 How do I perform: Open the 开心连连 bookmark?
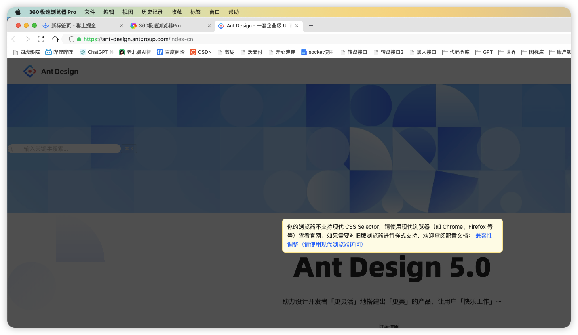point(282,52)
